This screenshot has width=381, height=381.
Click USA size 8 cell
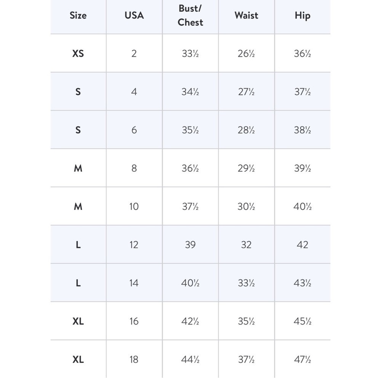click(134, 168)
